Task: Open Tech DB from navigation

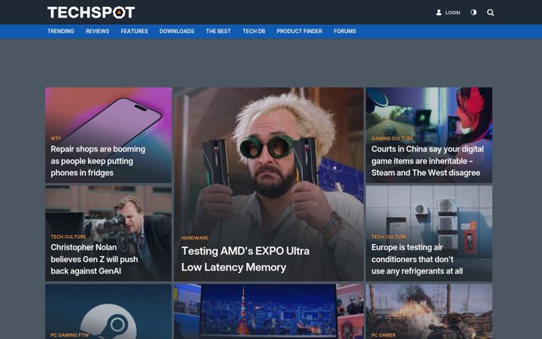Action: click(x=254, y=31)
